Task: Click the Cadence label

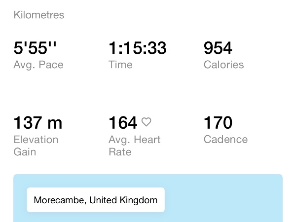Action: [225, 140]
